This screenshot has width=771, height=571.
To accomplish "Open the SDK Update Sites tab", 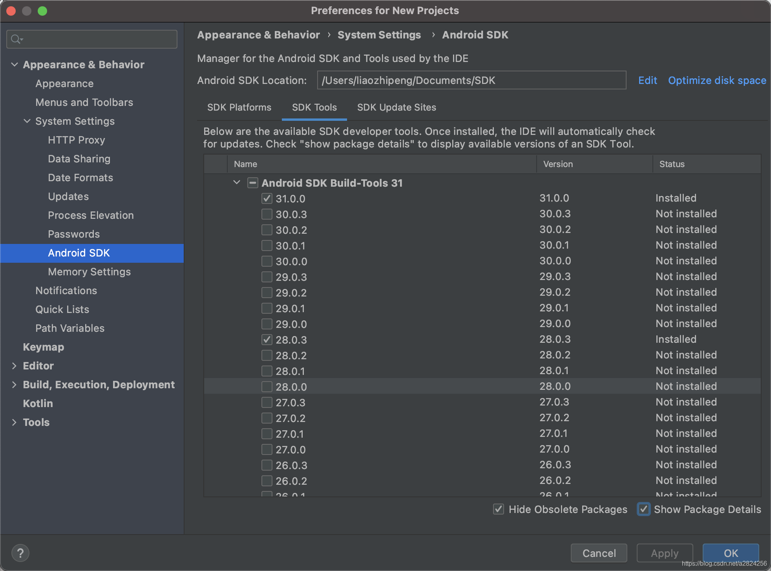I will (396, 107).
